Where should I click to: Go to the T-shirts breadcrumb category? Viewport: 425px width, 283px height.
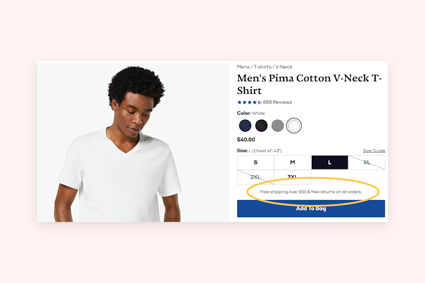point(262,67)
